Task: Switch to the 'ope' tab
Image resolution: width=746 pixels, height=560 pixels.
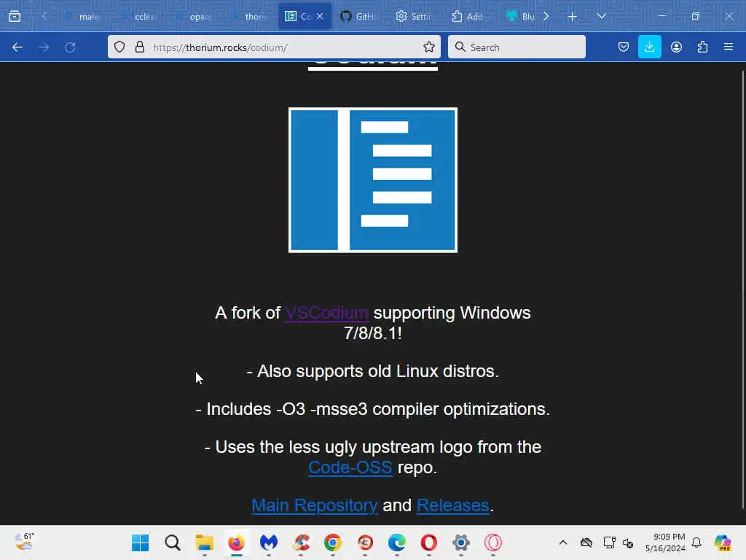Action: pyautogui.click(x=194, y=16)
